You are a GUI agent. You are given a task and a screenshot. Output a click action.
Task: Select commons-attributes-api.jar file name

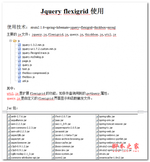tap(25, 158)
